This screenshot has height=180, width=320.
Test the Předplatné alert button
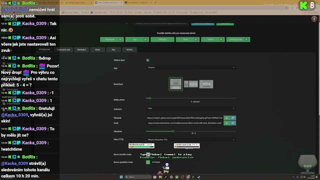[112, 39]
